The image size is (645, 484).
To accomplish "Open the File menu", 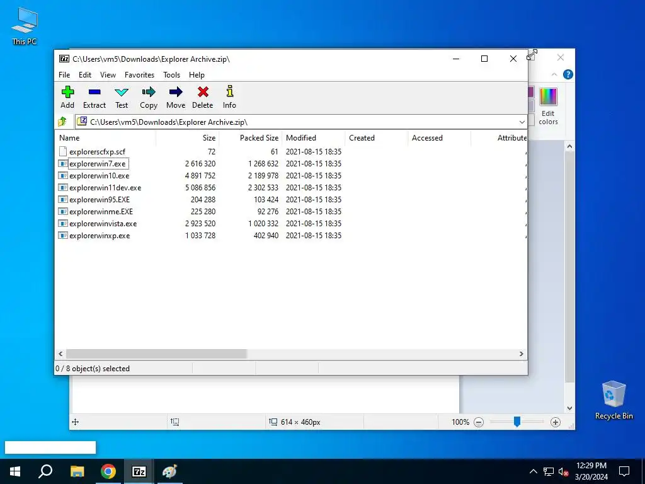I will point(64,75).
